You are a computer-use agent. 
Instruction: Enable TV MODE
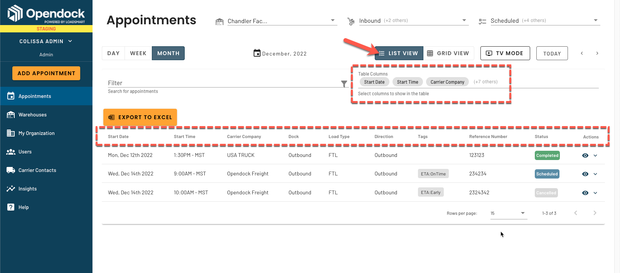click(x=505, y=53)
